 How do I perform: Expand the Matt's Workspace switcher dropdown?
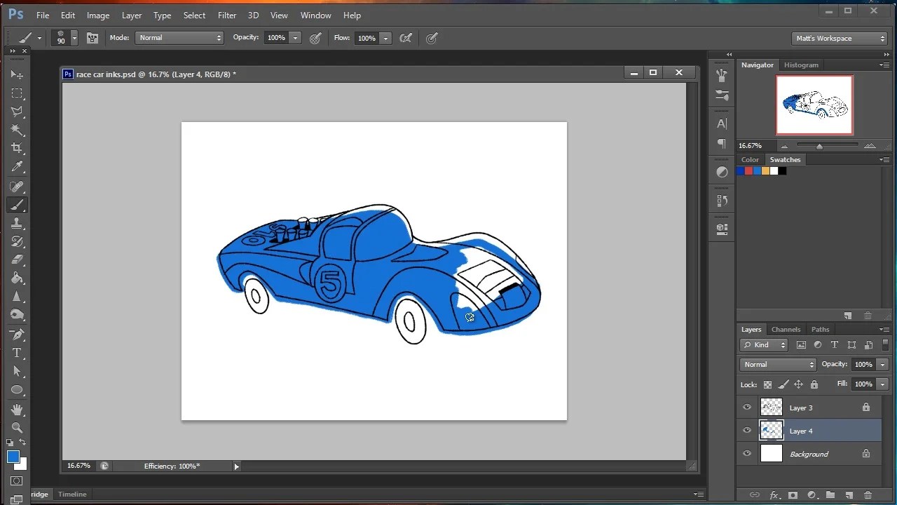click(840, 39)
